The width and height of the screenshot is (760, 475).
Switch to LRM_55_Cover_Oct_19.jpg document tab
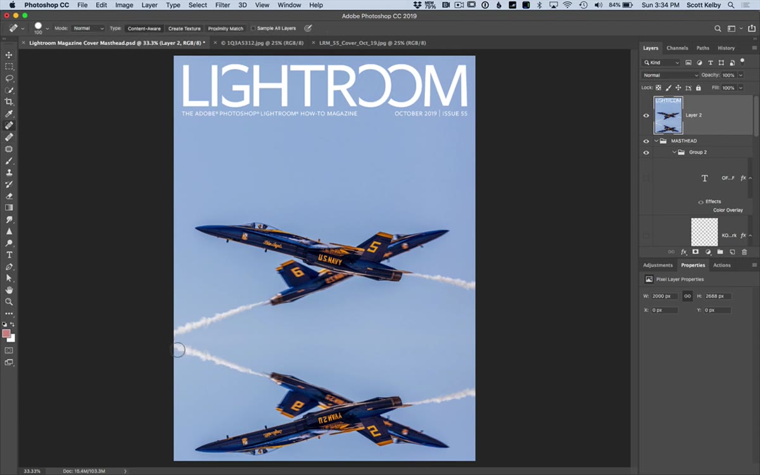tap(372, 43)
